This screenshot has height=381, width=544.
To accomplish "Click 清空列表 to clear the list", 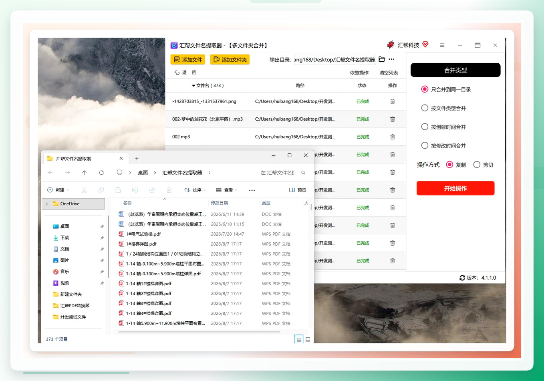I will 389,73.
